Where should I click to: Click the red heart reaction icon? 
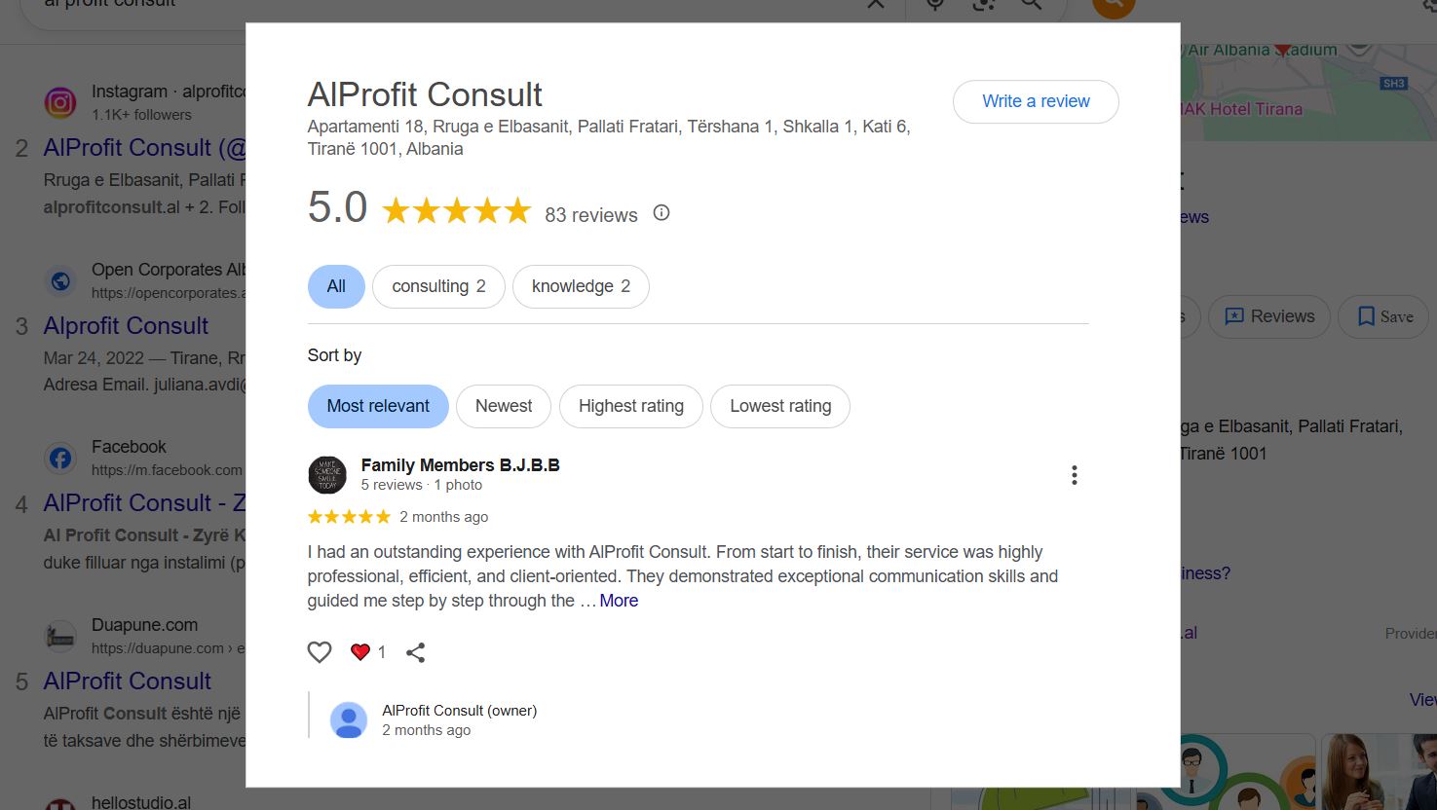[x=360, y=652]
